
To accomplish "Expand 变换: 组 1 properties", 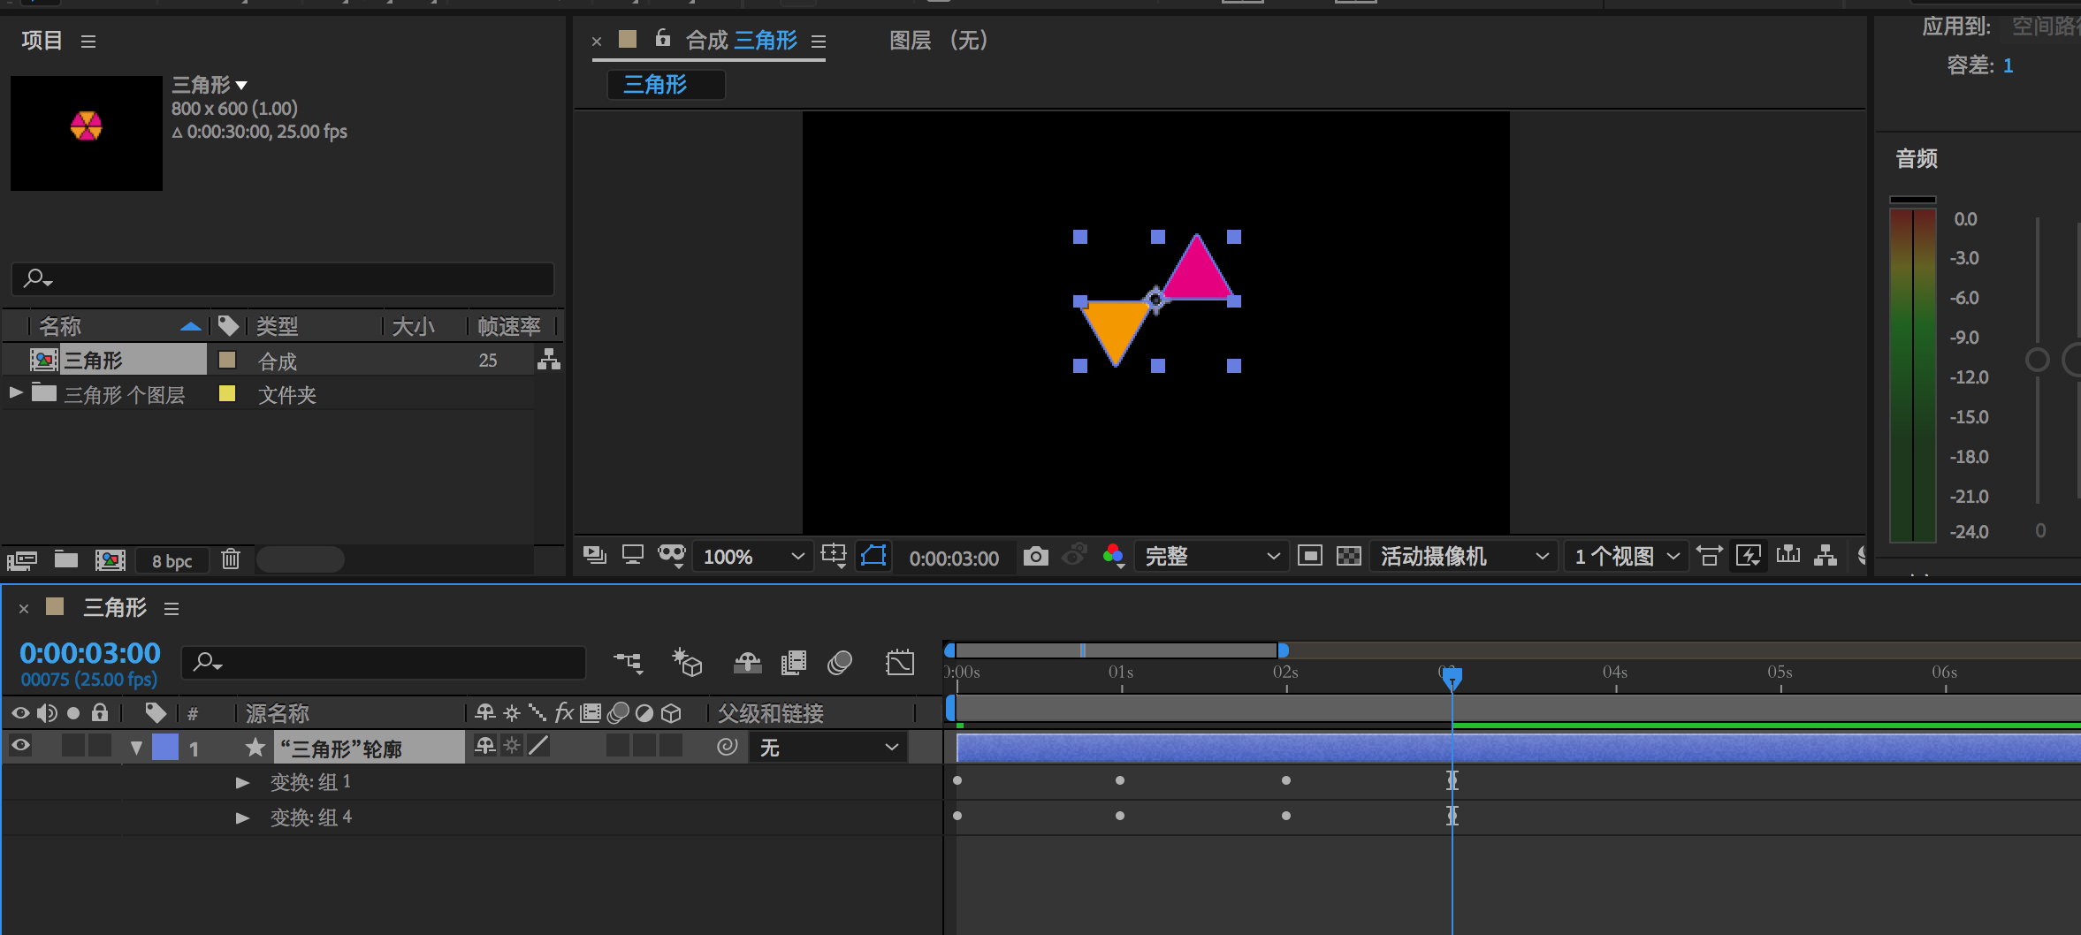I will pos(242,782).
